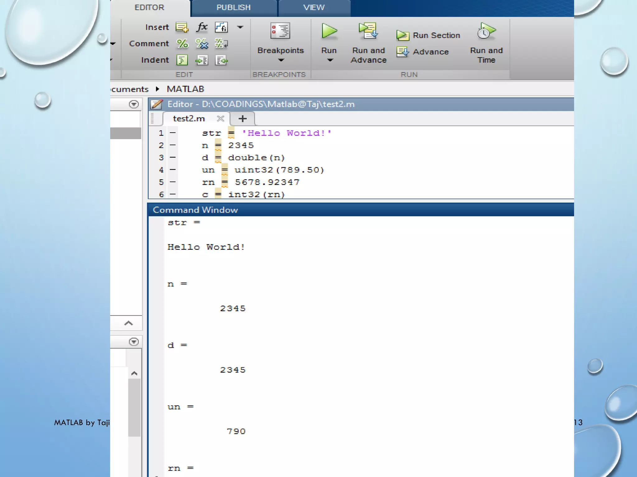The height and width of the screenshot is (477, 637).
Task: Click the Decrease Indent icon
Action: [221, 60]
